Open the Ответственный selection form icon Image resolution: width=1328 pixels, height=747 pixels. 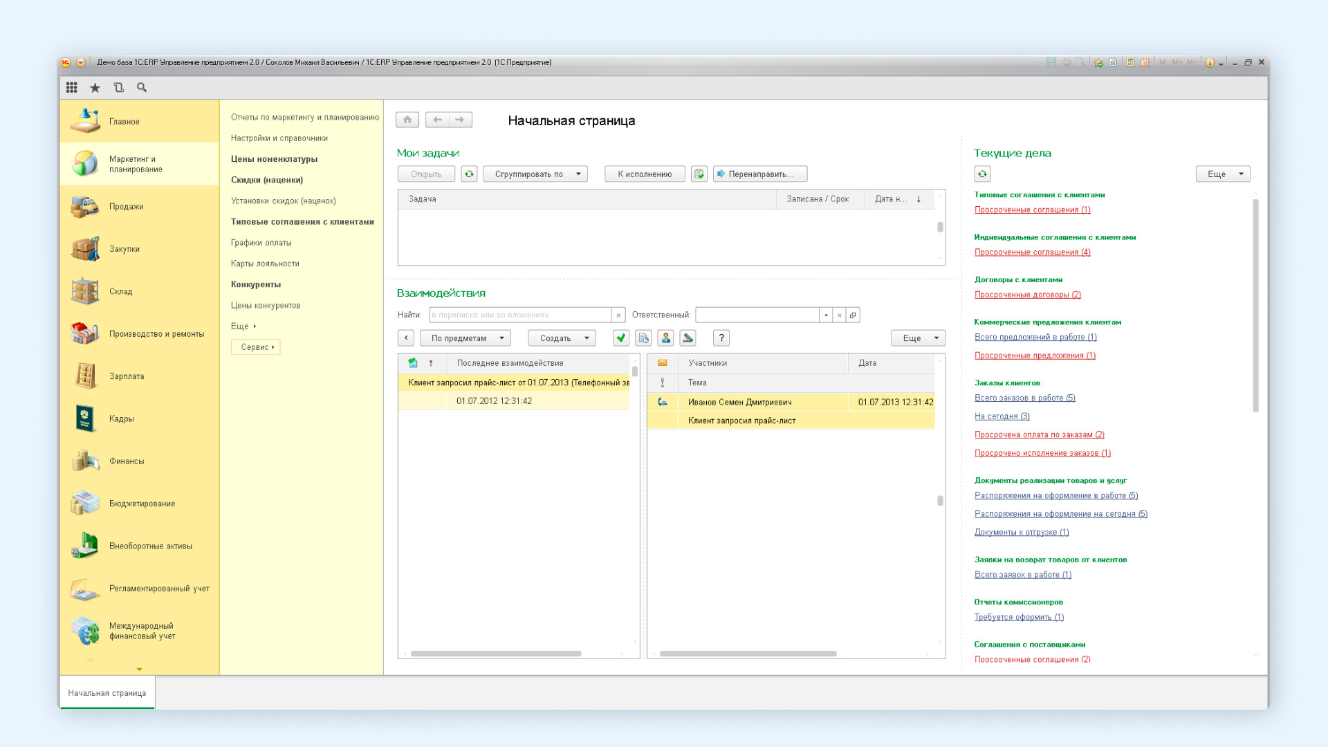pyautogui.click(x=853, y=315)
